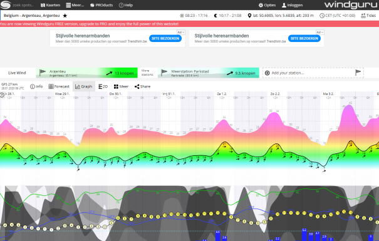379x241 pixels.
Task: Open the Argenteau live wind station
Action: 87,73
